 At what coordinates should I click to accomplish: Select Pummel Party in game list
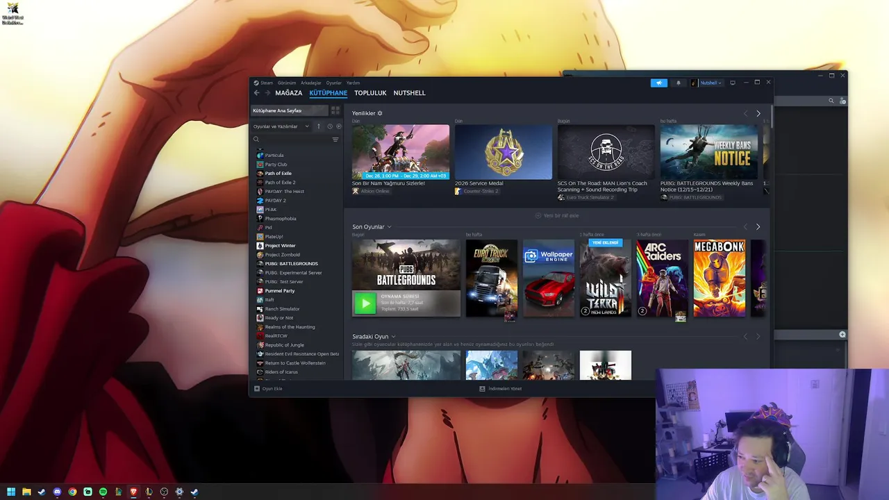point(279,291)
